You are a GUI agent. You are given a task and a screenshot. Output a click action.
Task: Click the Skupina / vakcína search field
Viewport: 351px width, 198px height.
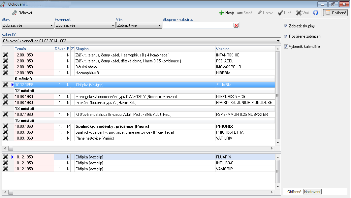tap(198, 25)
